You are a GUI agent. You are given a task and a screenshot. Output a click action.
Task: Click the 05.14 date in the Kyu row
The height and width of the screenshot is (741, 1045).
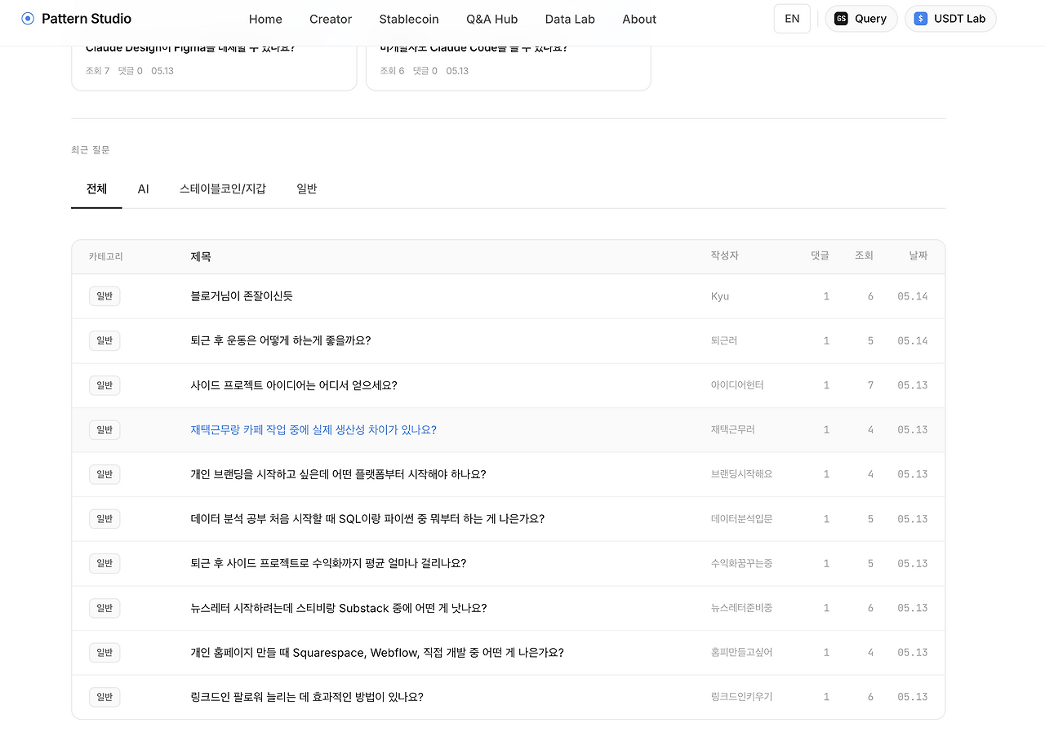pyautogui.click(x=913, y=296)
